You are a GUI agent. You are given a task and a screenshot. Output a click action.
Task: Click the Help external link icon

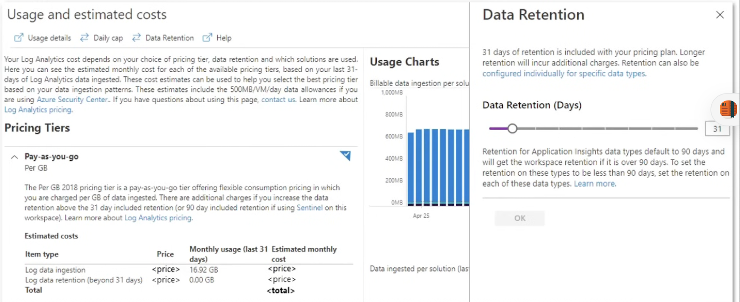point(207,38)
